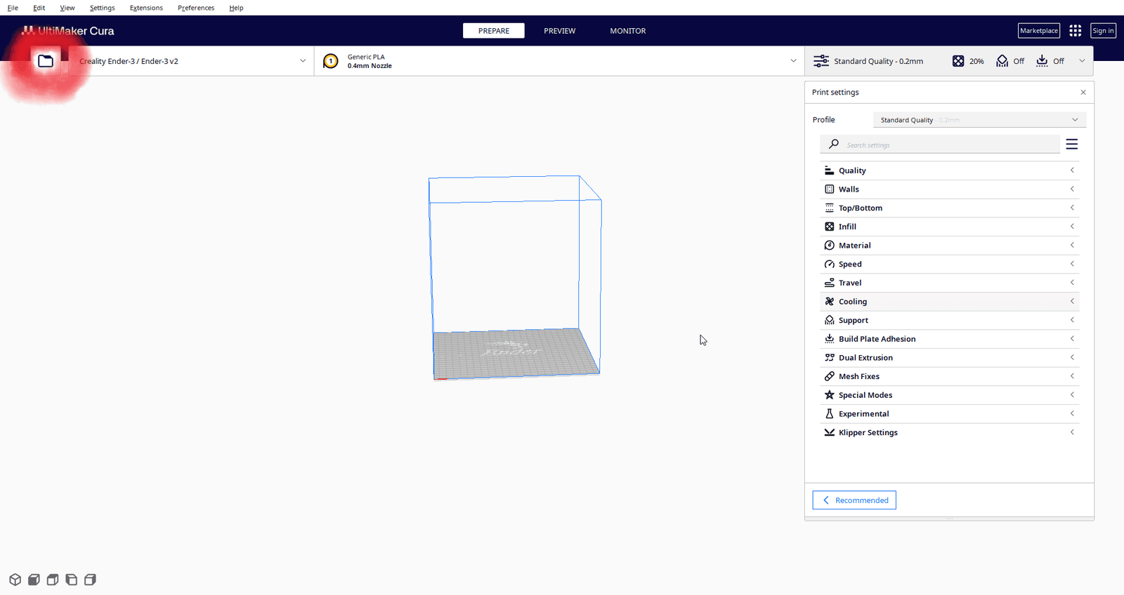The image size is (1124, 595).
Task: Expand the Material section chevron
Action: 1072,246
